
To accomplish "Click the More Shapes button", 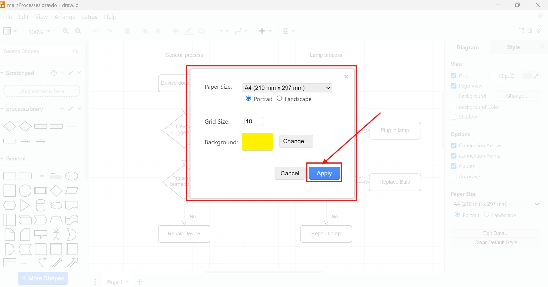I will (43, 278).
